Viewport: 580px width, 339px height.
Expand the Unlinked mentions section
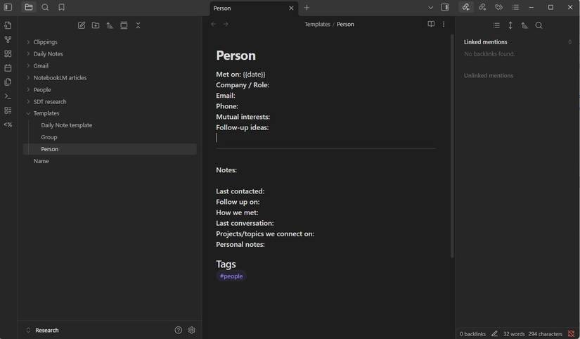click(489, 75)
